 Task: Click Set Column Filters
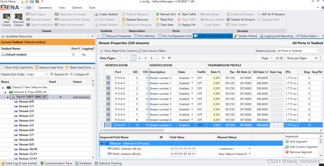coord(152,51)
